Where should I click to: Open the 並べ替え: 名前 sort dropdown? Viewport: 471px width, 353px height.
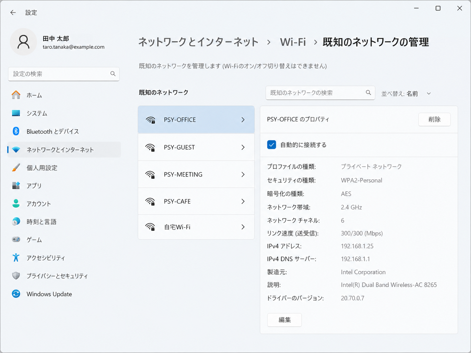[x=406, y=94]
